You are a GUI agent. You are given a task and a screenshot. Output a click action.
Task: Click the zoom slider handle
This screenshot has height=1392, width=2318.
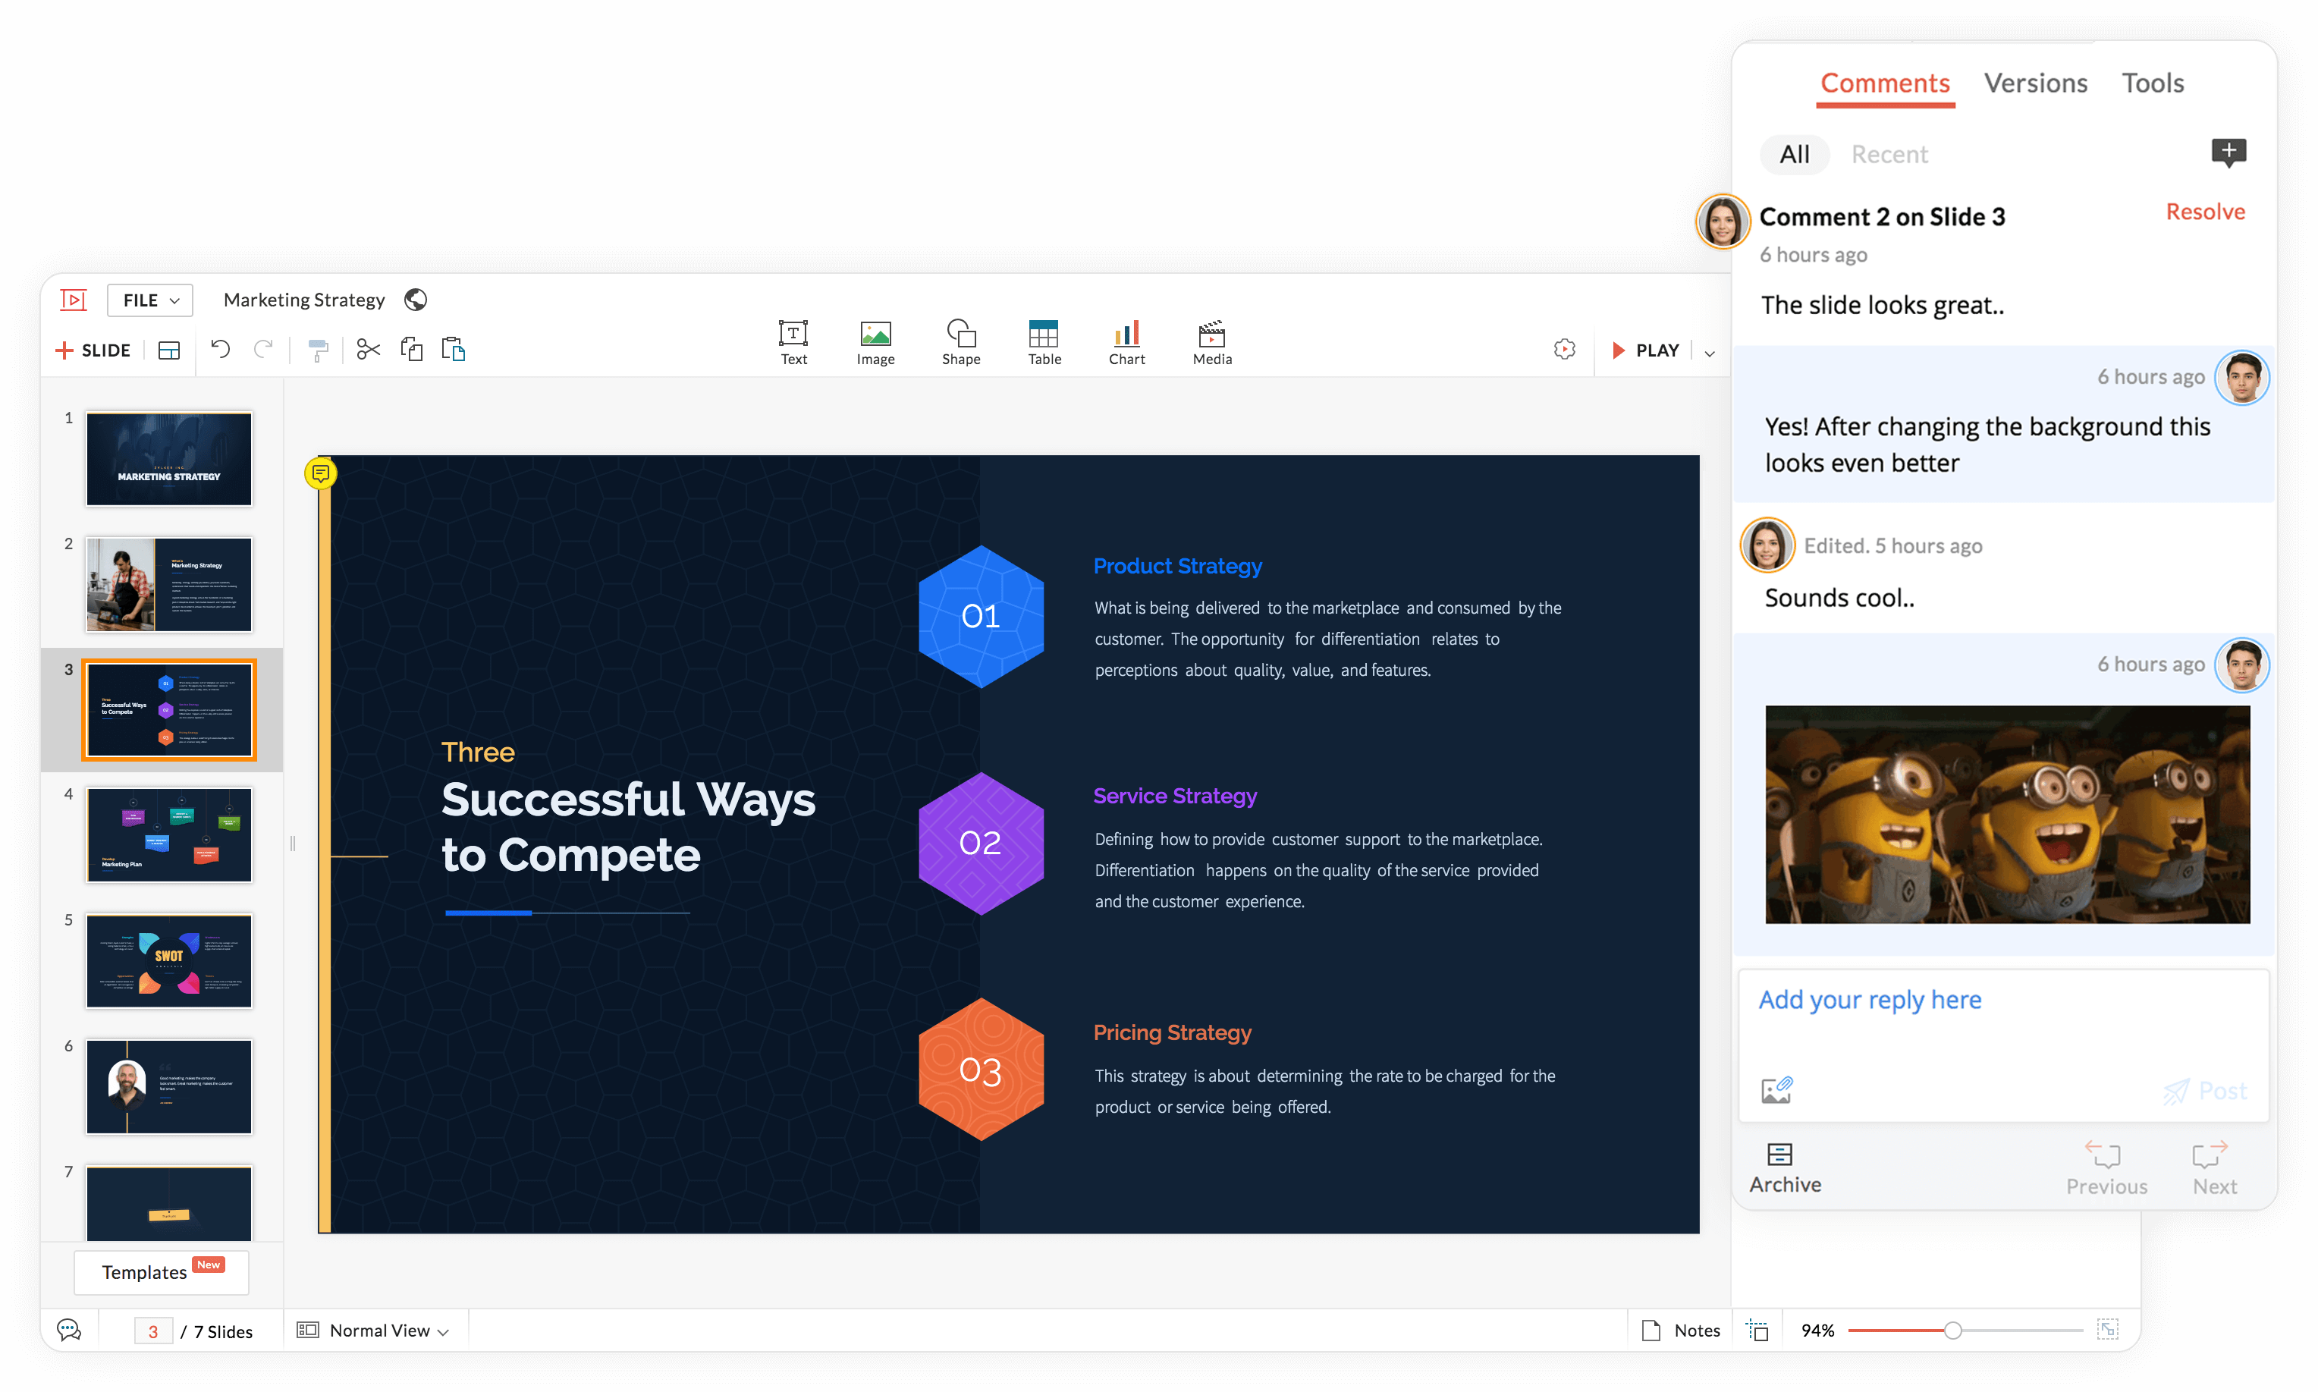point(1952,1330)
